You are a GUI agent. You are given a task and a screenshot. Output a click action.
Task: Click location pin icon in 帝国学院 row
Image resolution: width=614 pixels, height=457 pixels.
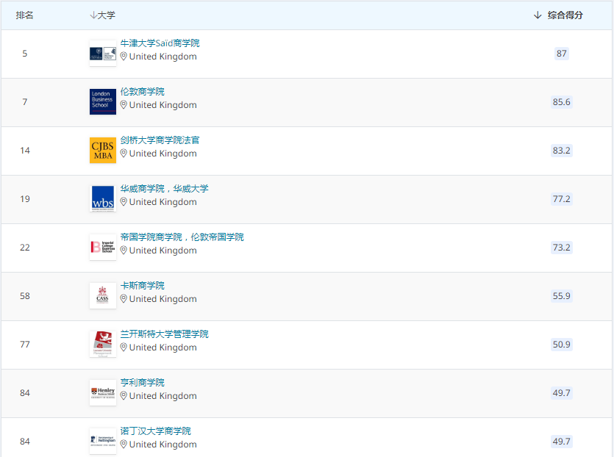tap(124, 251)
